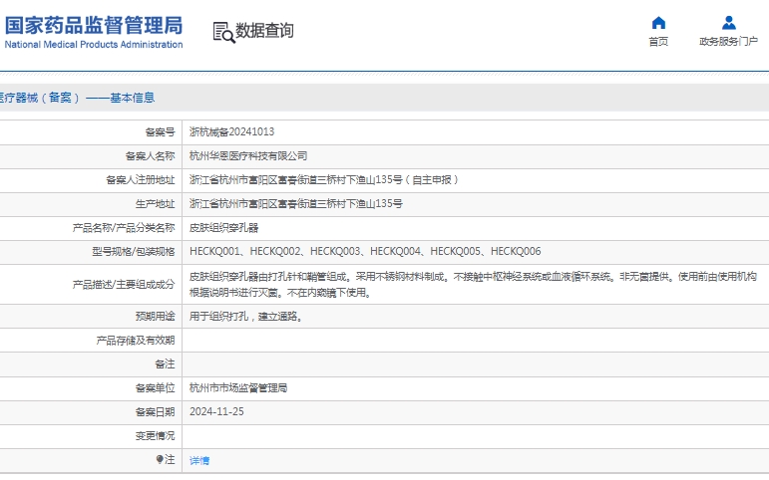This screenshot has height=480, width=769.
Task: Select company name 杭州华恩医疗科技有限公司
Action: tap(248, 156)
